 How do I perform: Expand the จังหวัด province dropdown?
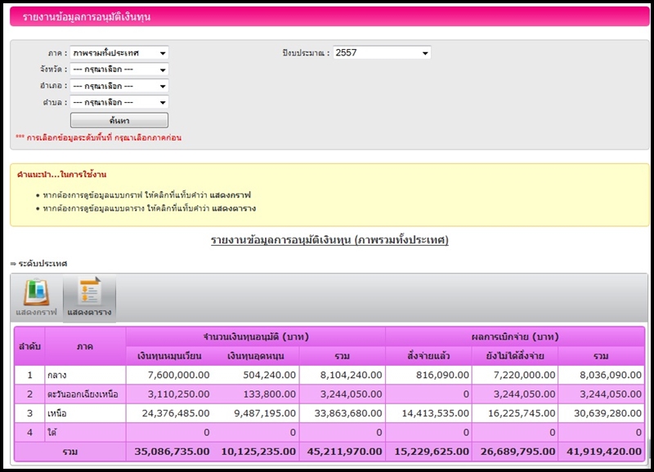pyautogui.click(x=119, y=69)
